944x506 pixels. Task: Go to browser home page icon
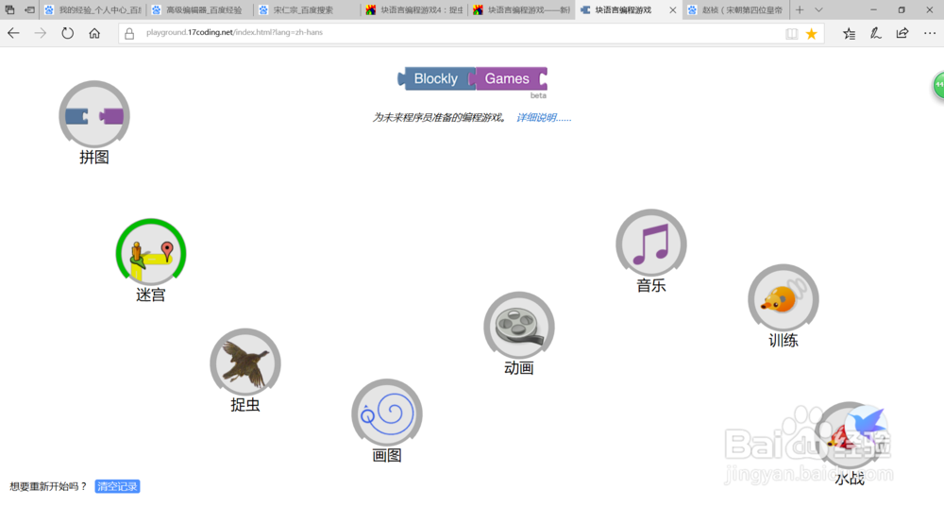[94, 33]
